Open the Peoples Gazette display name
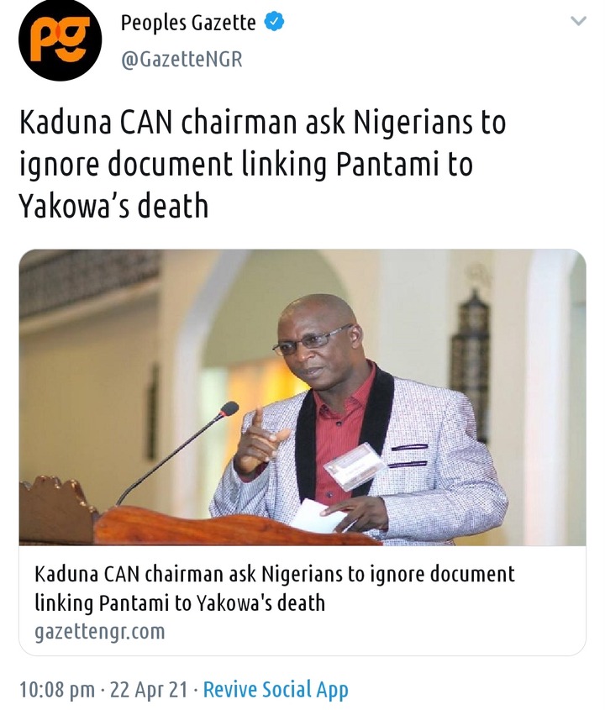The width and height of the screenshot is (605, 710). click(188, 23)
